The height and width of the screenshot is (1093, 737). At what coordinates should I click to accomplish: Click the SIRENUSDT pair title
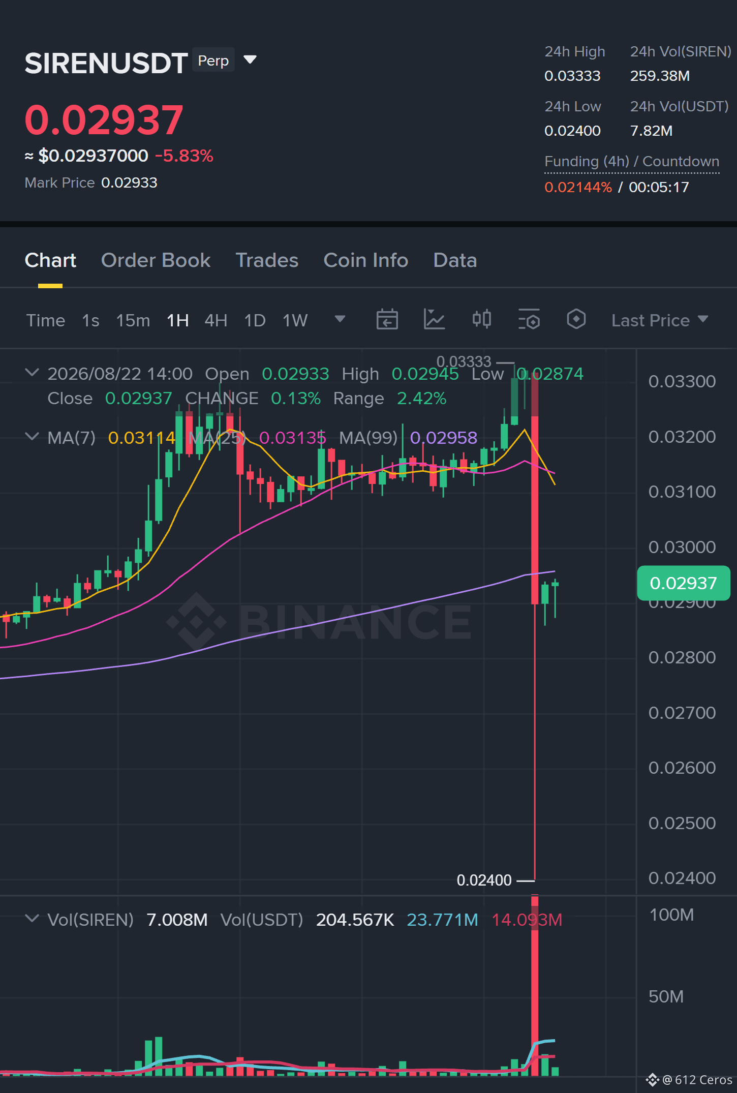coord(106,63)
